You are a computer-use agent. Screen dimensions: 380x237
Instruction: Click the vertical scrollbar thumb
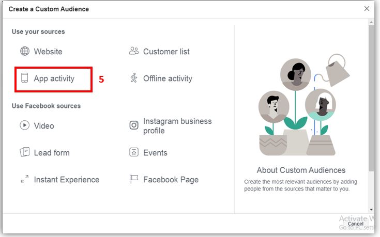[371, 98]
